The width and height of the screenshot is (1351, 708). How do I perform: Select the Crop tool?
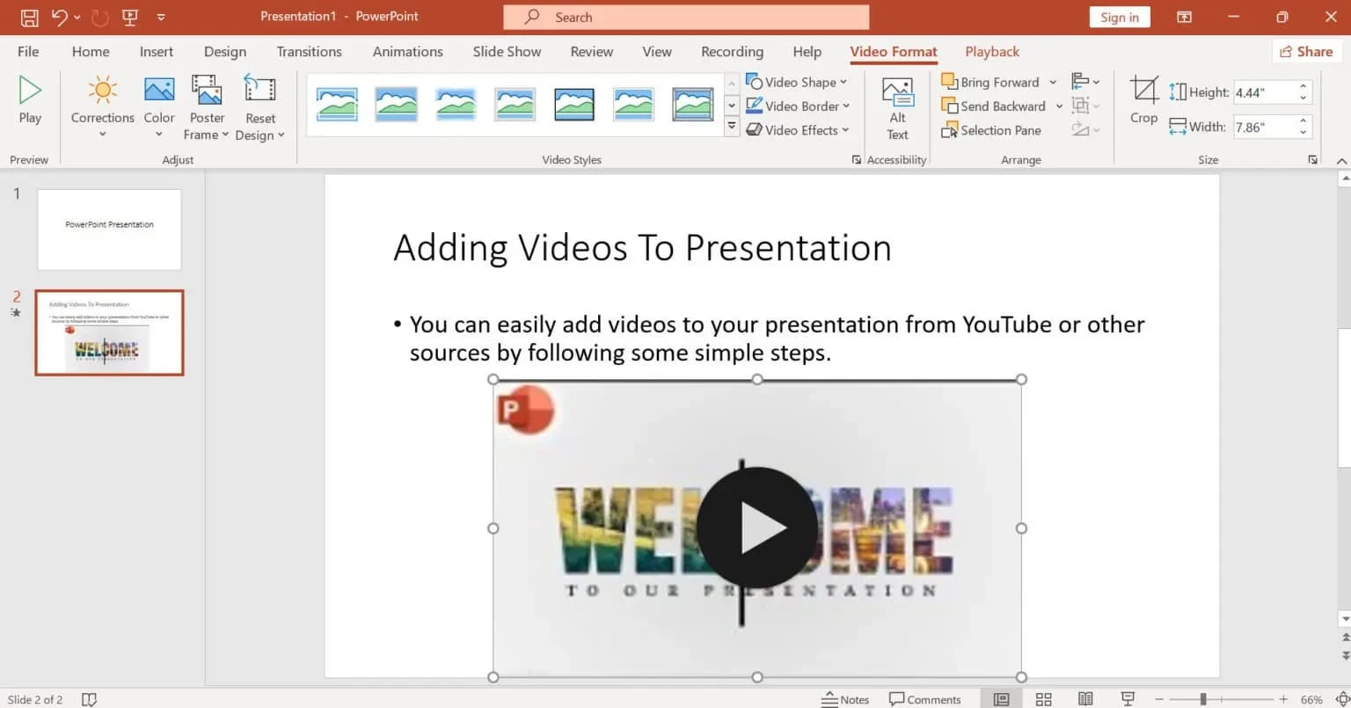[1143, 99]
